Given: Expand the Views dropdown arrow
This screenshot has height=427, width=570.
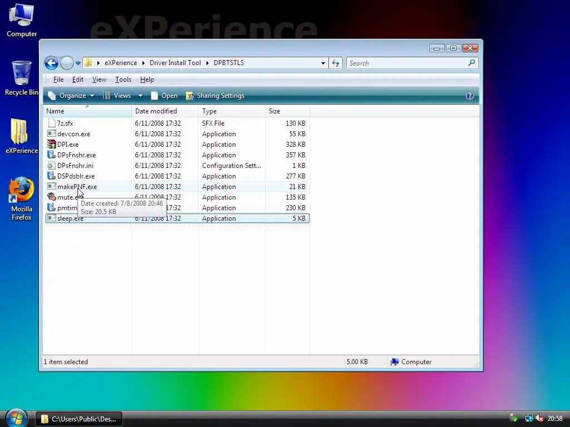Looking at the screenshot, I should click(140, 96).
